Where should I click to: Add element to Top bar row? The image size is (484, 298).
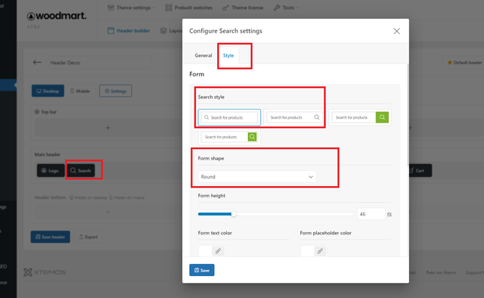click(x=108, y=128)
